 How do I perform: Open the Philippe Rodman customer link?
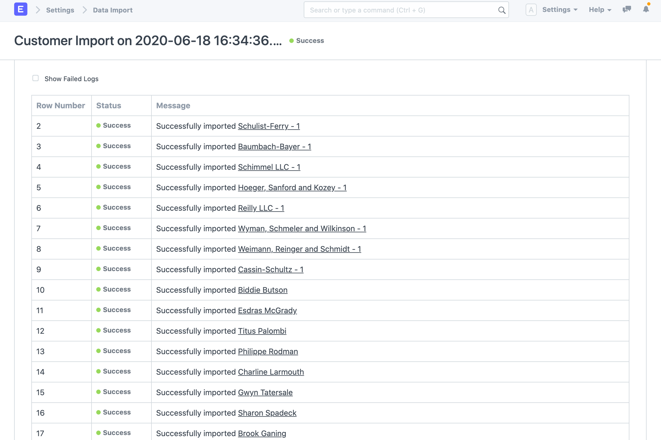268,351
